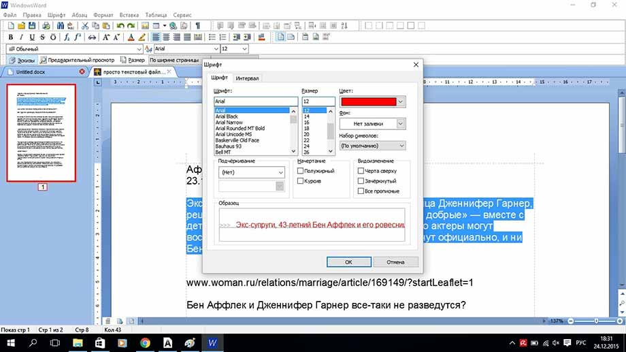Confirm the font dialog with OK
This screenshot has width=626, height=352.
[x=348, y=262]
